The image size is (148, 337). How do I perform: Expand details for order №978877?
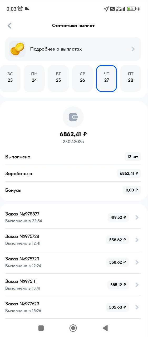(x=137, y=217)
